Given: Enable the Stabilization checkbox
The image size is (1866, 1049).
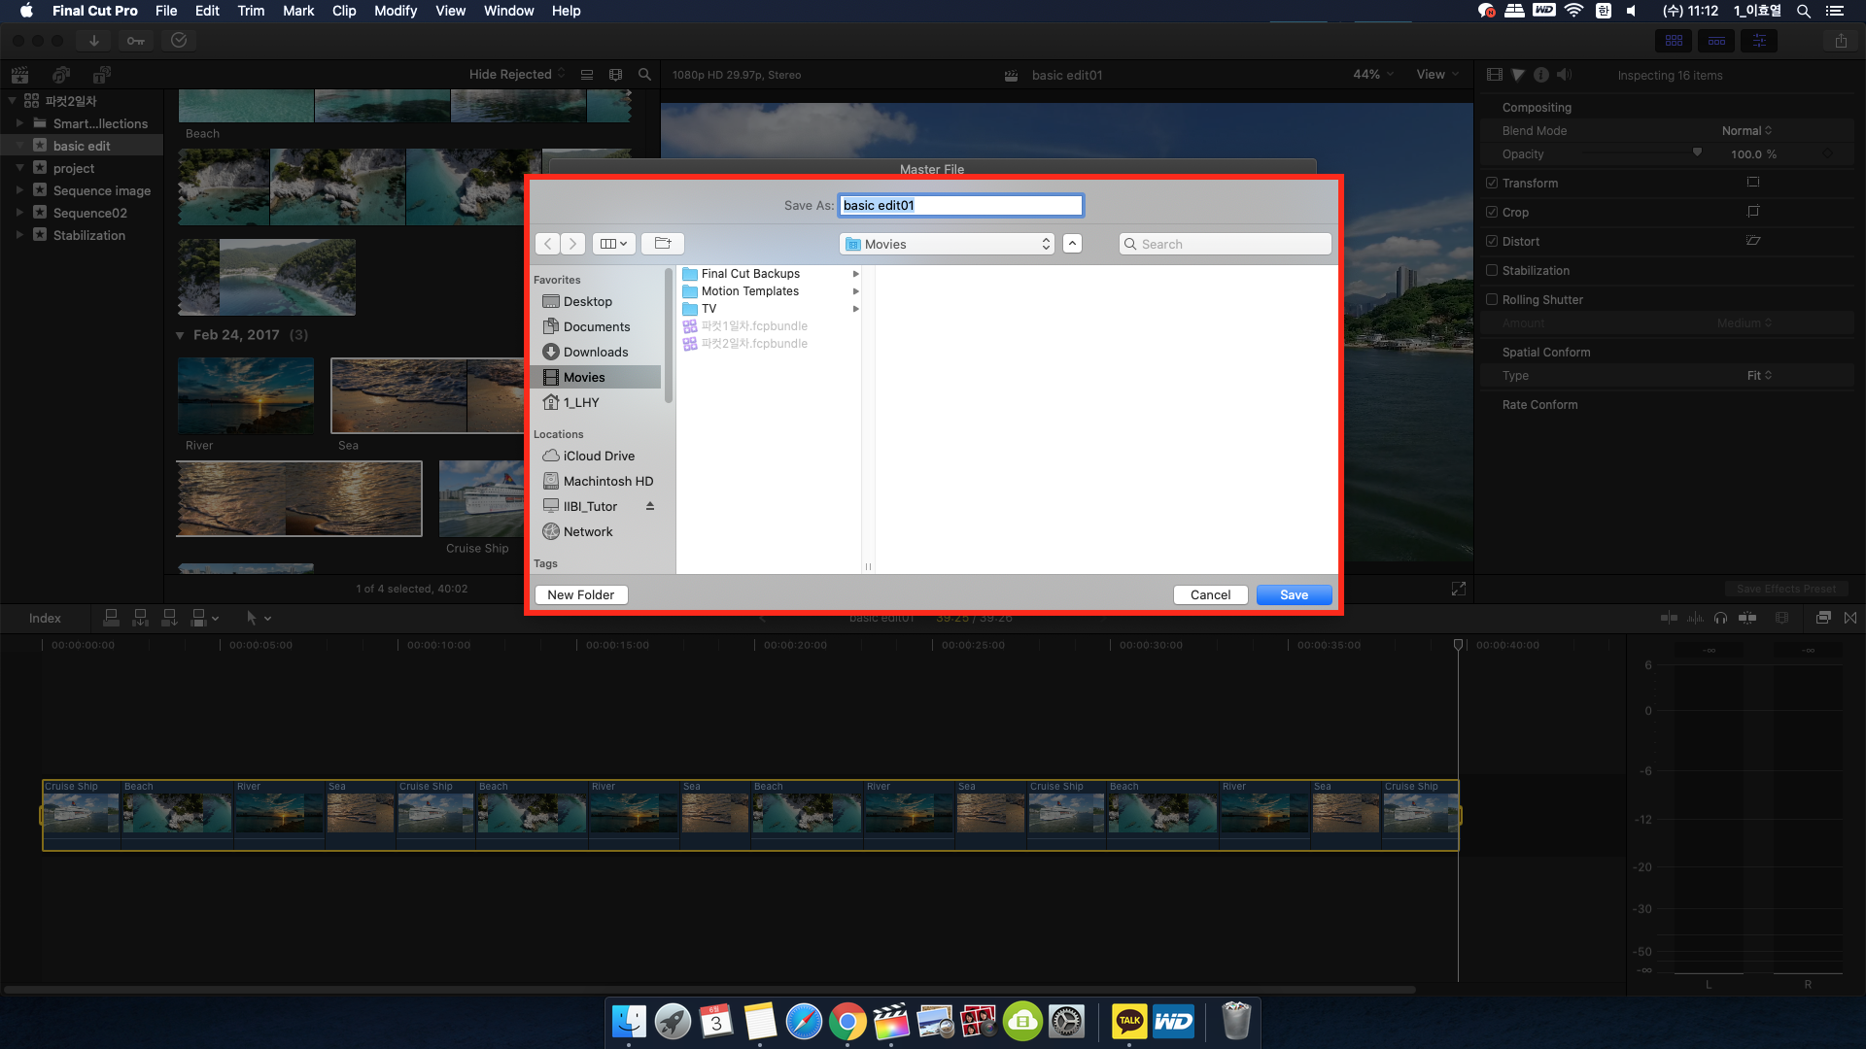Looking at the screenshot, I should [1492, 270].
